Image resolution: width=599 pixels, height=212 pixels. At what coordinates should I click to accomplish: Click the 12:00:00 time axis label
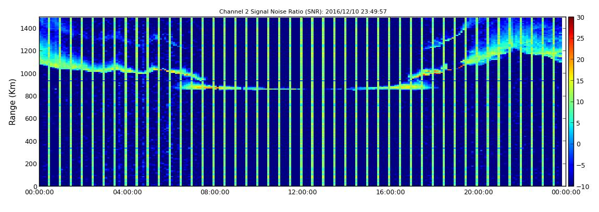(302, 193)
